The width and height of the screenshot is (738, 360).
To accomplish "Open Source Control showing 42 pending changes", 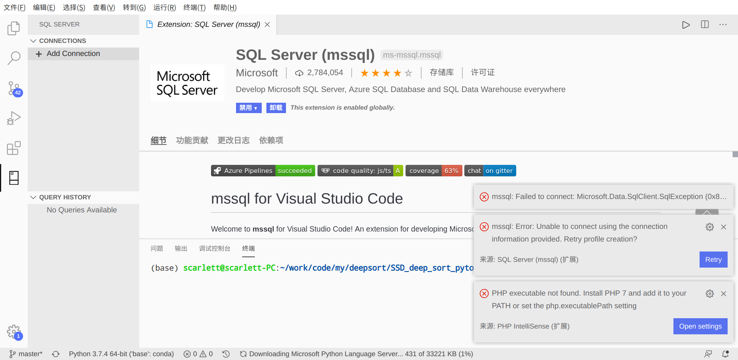I will [13, 88].
